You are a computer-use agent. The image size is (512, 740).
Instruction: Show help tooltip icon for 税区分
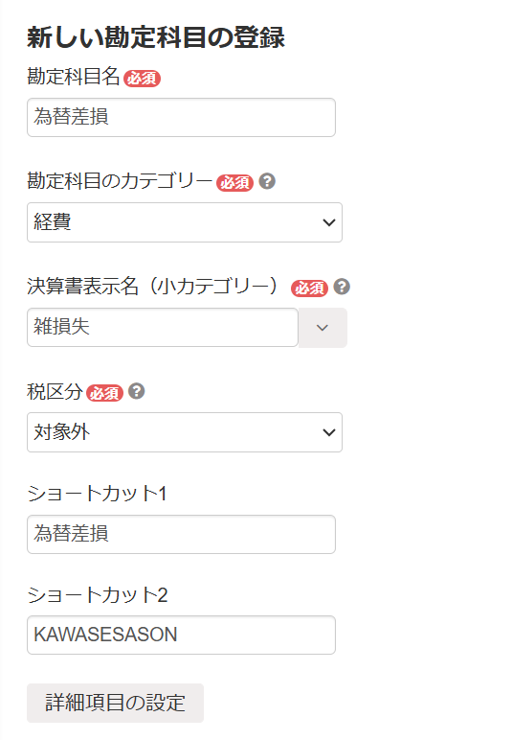(137, 391)
